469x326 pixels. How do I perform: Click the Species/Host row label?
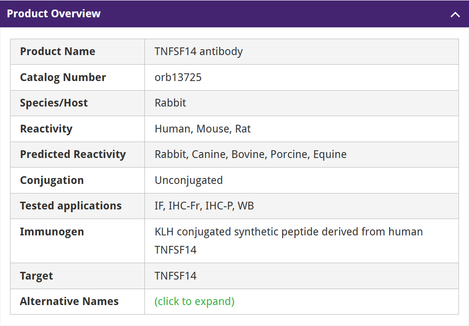pyautogui.click(x=54, y=103)
